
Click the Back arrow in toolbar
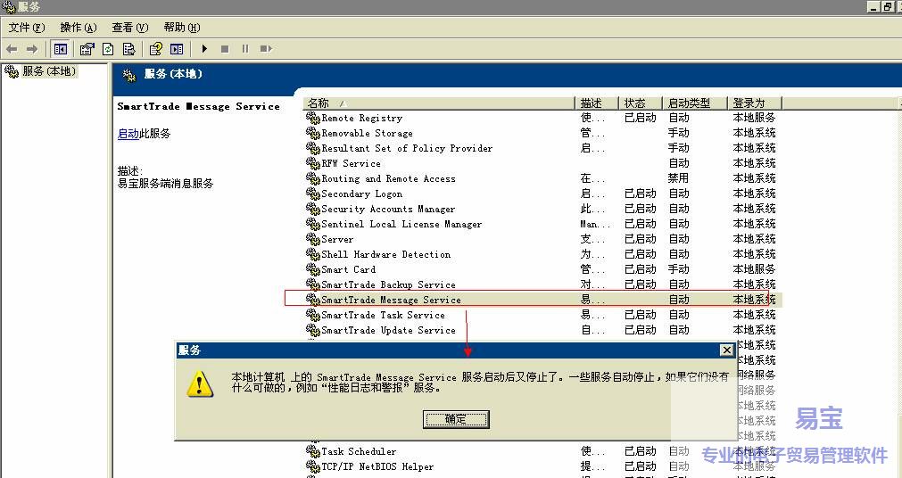pyautogui.click(x=12, y=49)
